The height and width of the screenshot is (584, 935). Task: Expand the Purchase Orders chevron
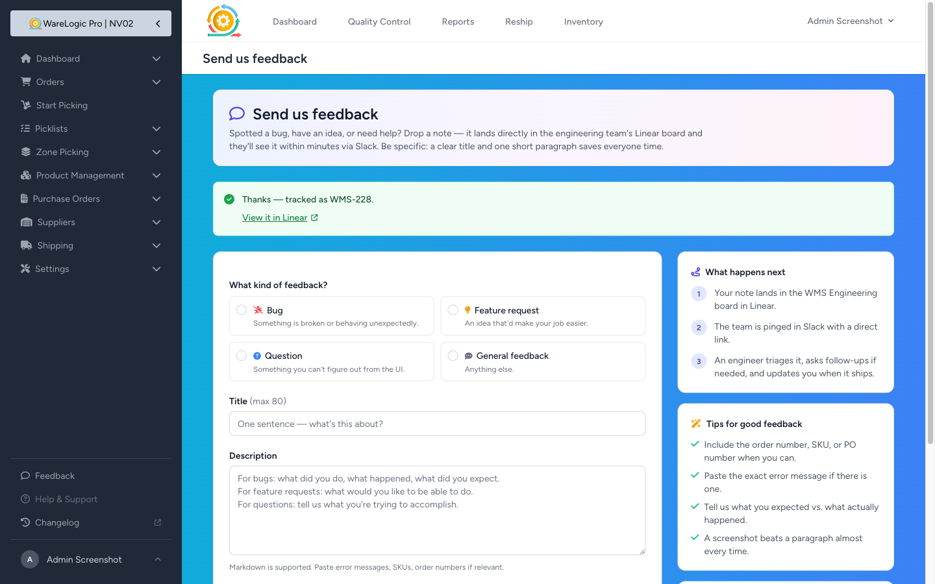(156, 199)
